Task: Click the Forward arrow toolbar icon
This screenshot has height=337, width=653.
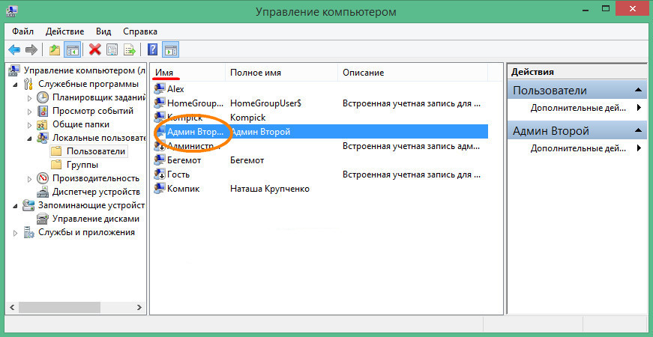Action: [x=31, y=50]
